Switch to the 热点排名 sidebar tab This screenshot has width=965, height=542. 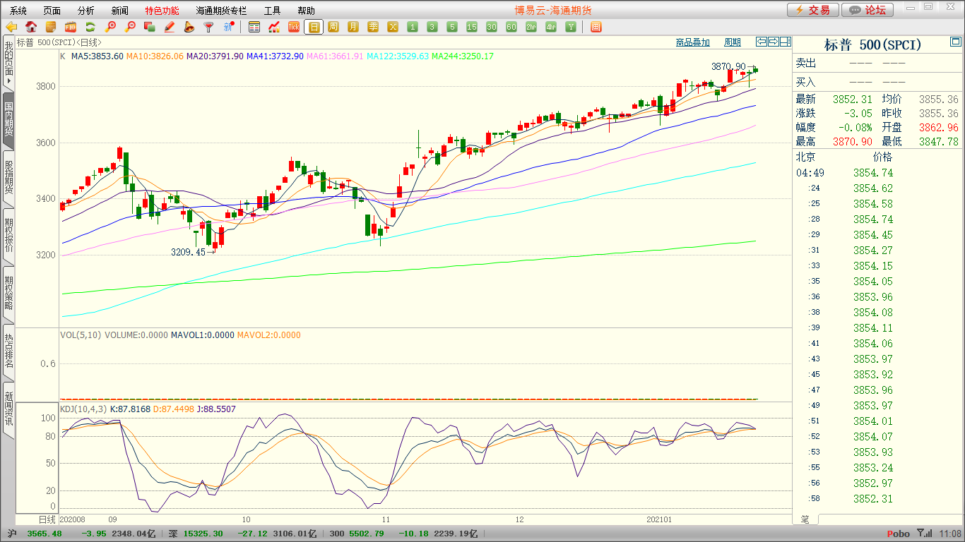[x=8, y=351]
